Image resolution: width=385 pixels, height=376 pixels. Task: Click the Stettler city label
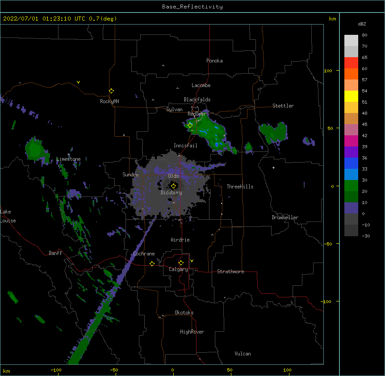point(283,106)
